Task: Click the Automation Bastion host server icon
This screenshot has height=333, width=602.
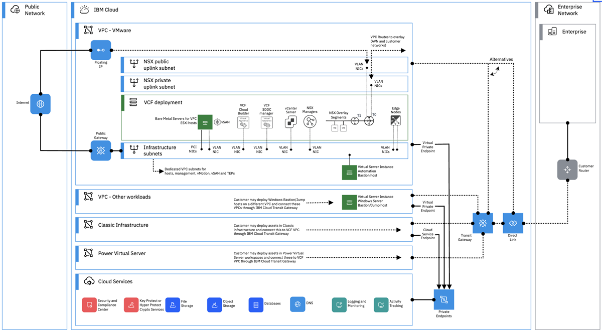Action: 349,173
